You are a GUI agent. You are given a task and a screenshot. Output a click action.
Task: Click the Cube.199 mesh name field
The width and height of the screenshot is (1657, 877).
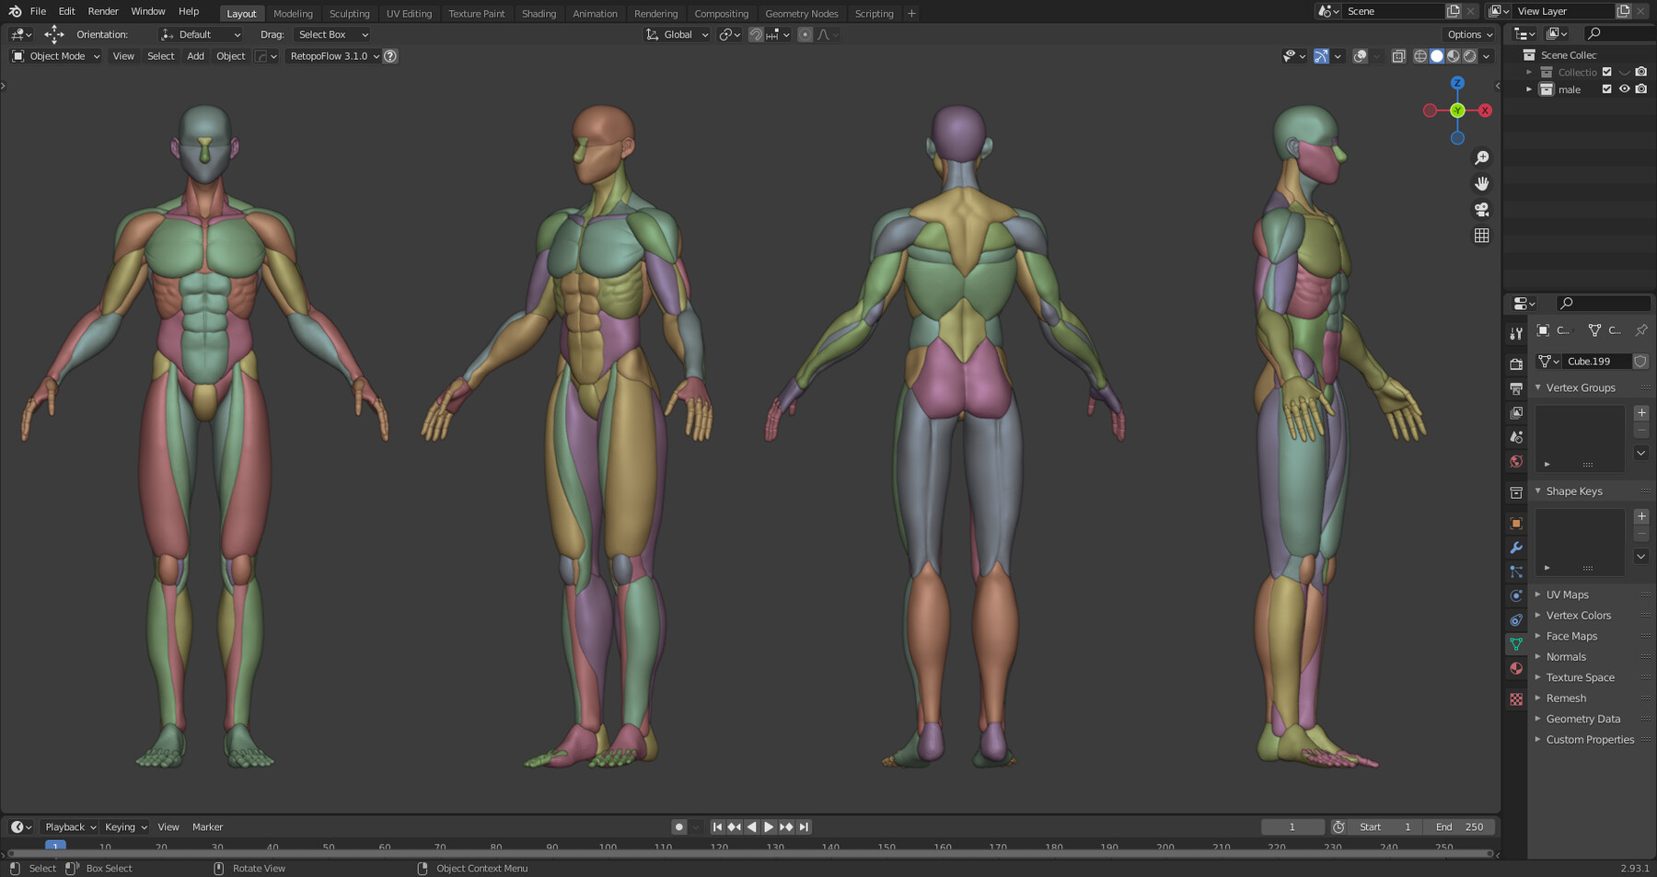1597,362
